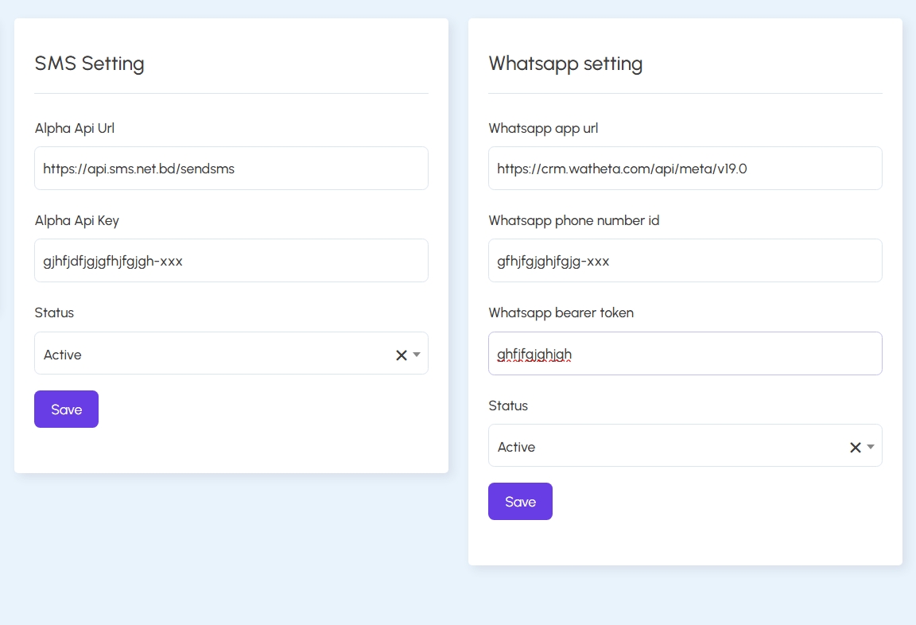916x625 pixels.
Task: Edit the Whatsapp phone number id field
Action: point(685,261)
